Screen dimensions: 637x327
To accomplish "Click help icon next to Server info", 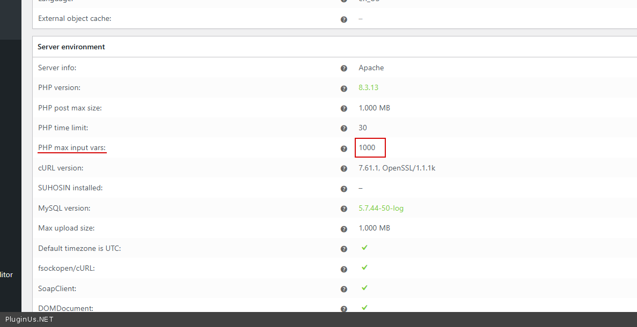I will coord(344,69).
